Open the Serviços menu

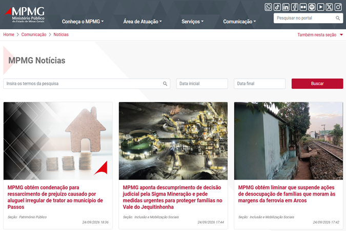coord(192,22)
